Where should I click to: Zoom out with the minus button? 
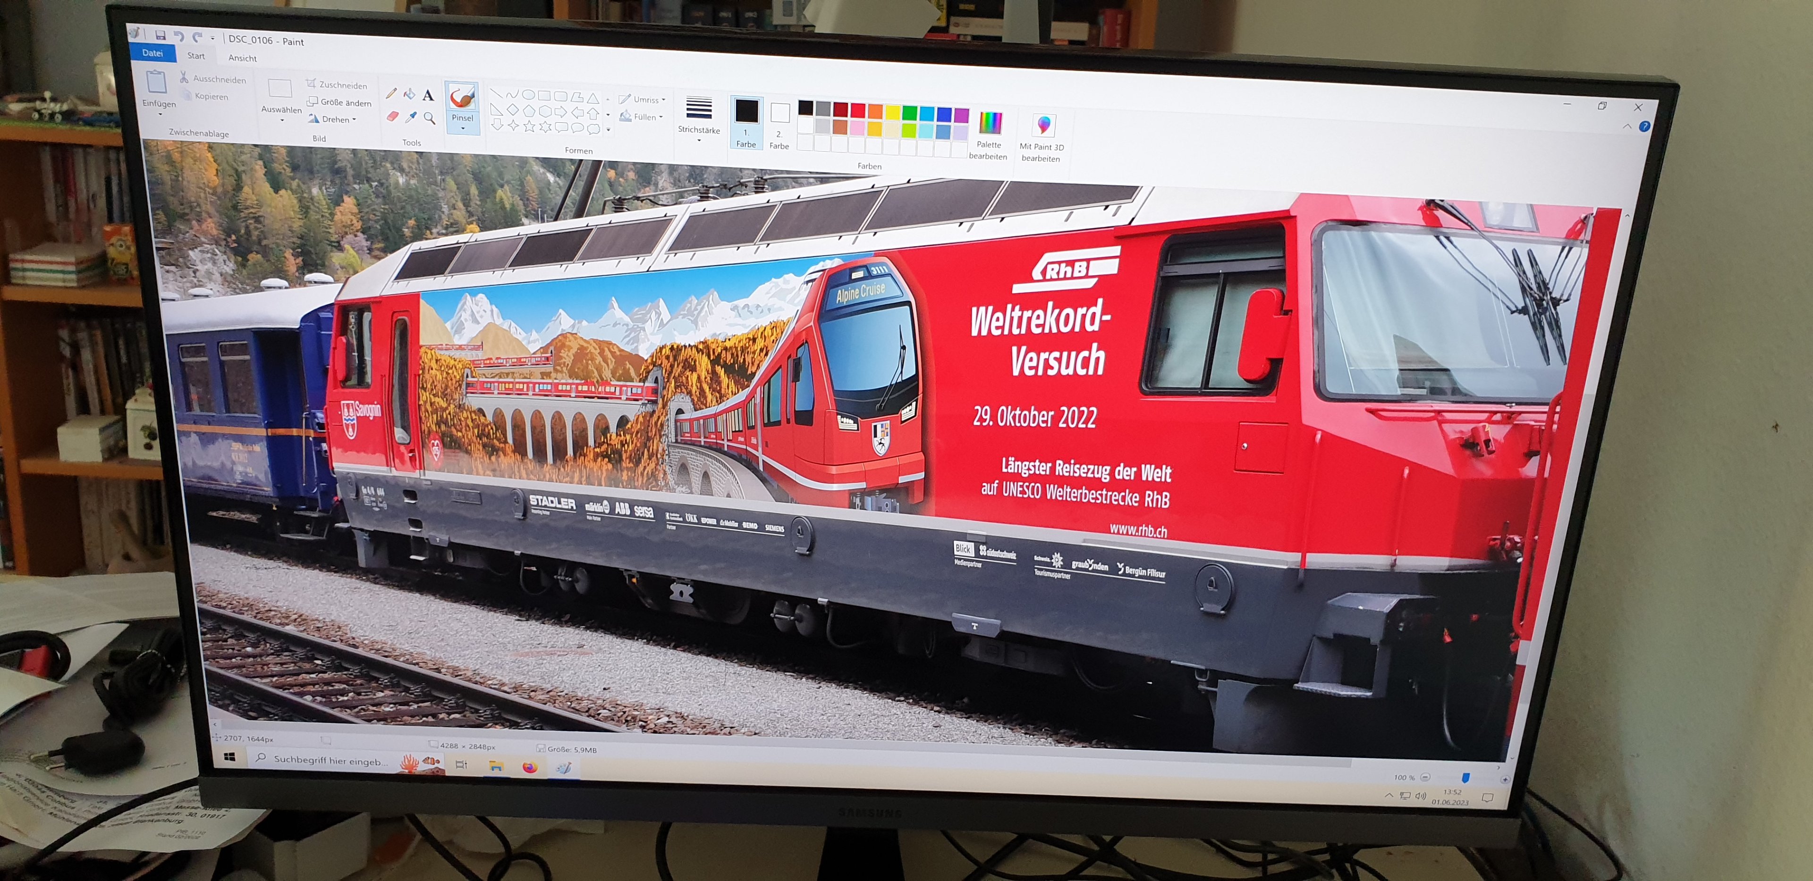coord(1424,778)
